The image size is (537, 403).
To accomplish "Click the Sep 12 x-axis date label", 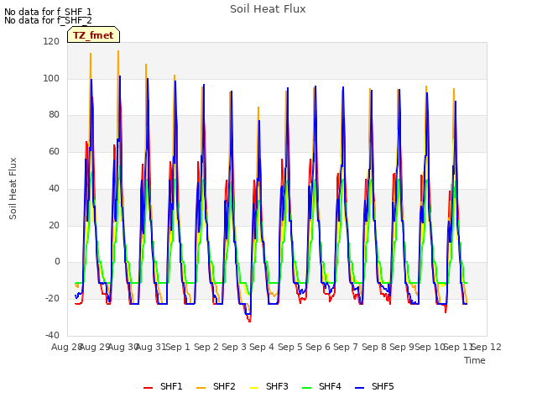I will point(487,347).
